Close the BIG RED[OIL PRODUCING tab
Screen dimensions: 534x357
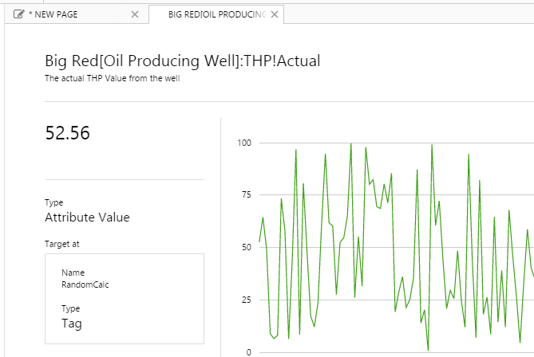tap(276, 14)
